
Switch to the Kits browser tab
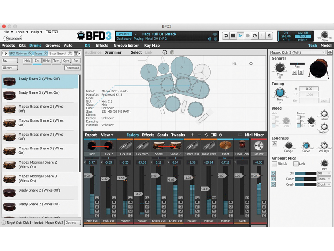[22, 46]
